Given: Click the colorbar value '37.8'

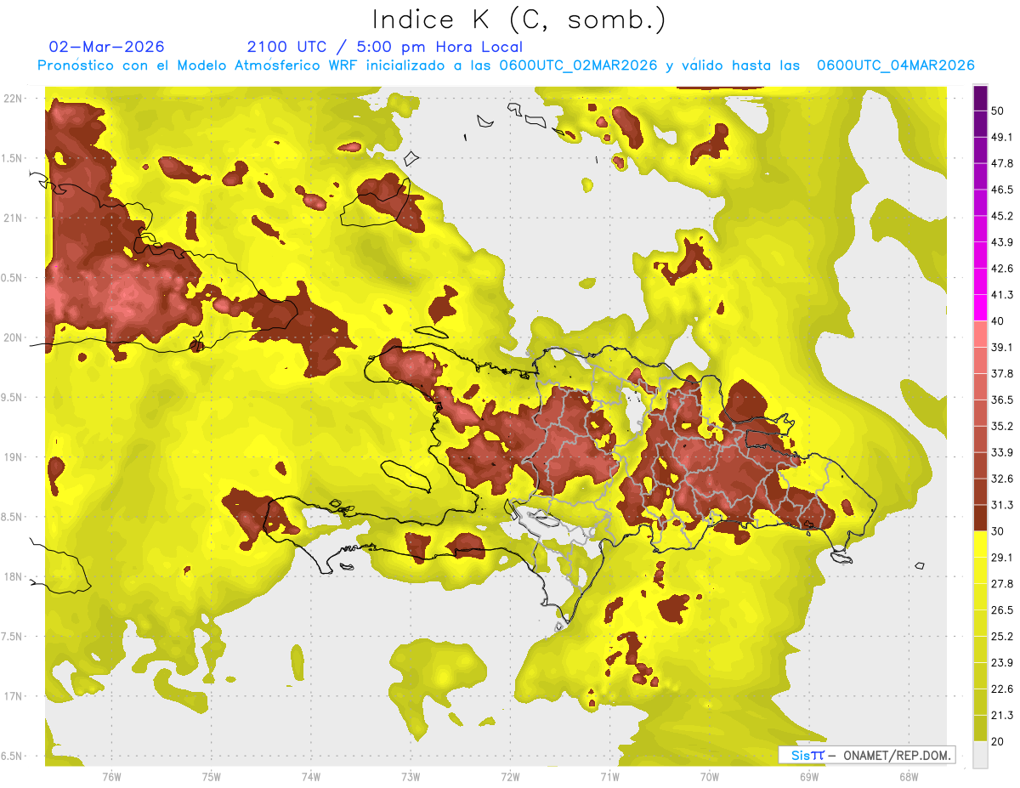Looking at the screenshot, I should pos(1001,374).
